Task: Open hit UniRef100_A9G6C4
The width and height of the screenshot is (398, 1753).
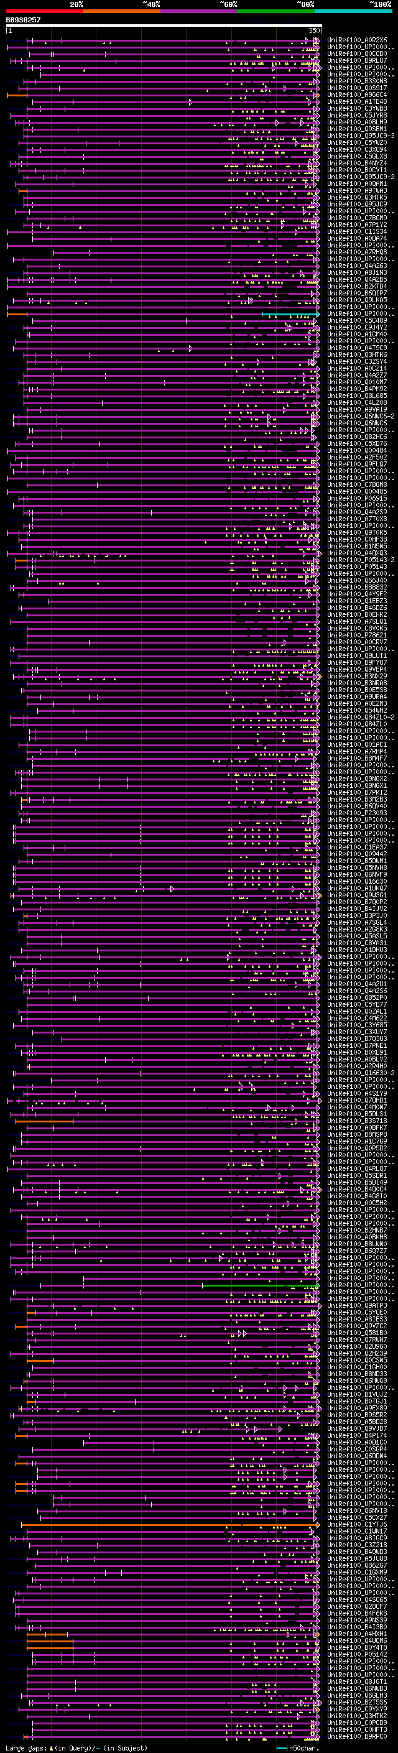Action: tap(357, 95)
